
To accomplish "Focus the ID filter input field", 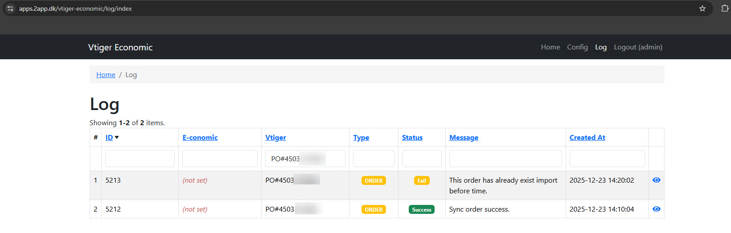I will point(140,159).
